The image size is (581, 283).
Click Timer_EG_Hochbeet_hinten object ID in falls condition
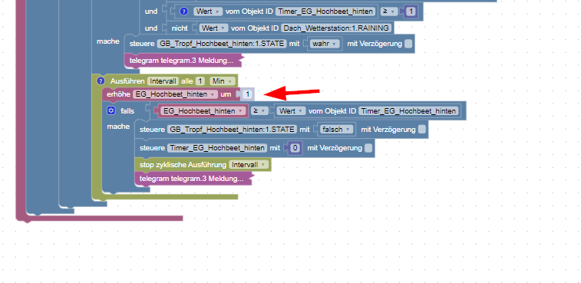point(409,110)
